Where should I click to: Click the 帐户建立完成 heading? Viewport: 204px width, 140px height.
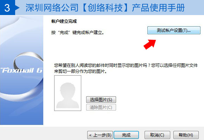pos(64,21)
